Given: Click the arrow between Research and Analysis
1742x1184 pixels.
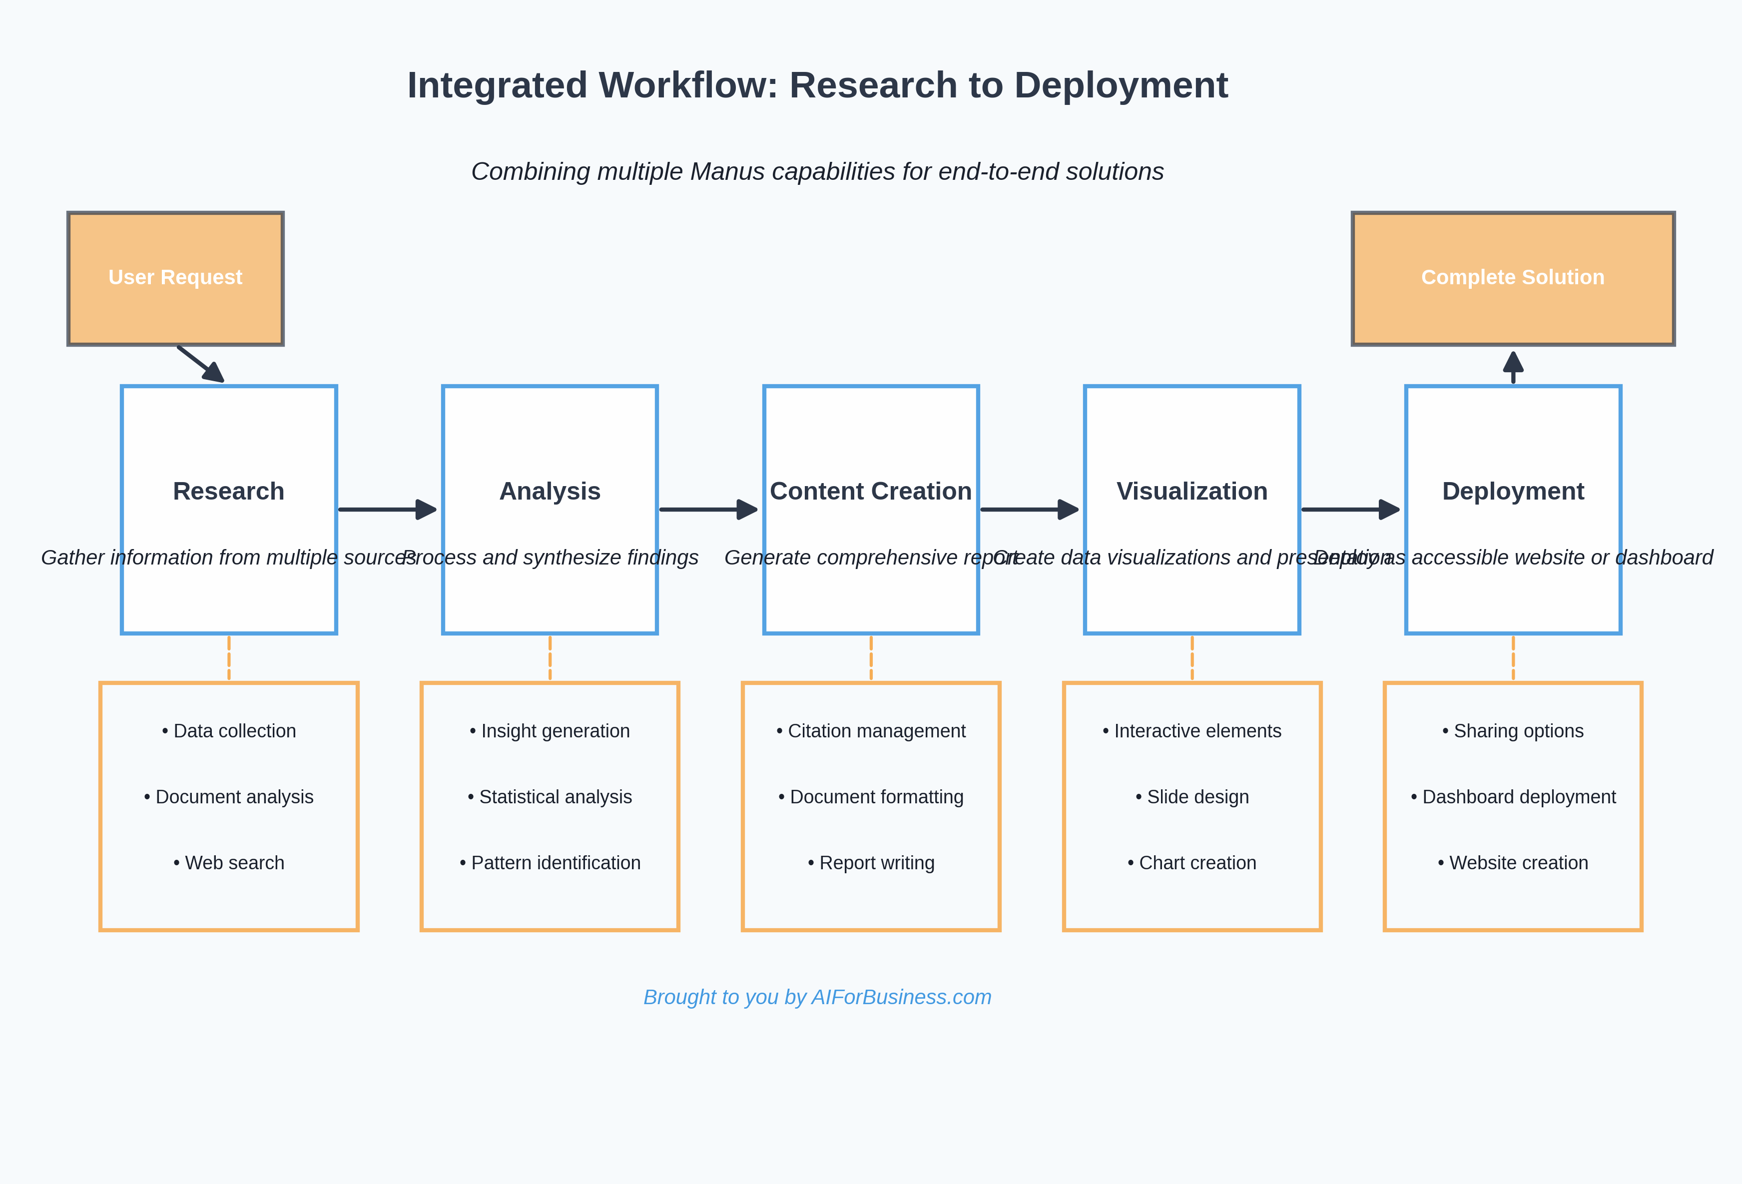Looking at the screenshot, I should coord(388,510).
